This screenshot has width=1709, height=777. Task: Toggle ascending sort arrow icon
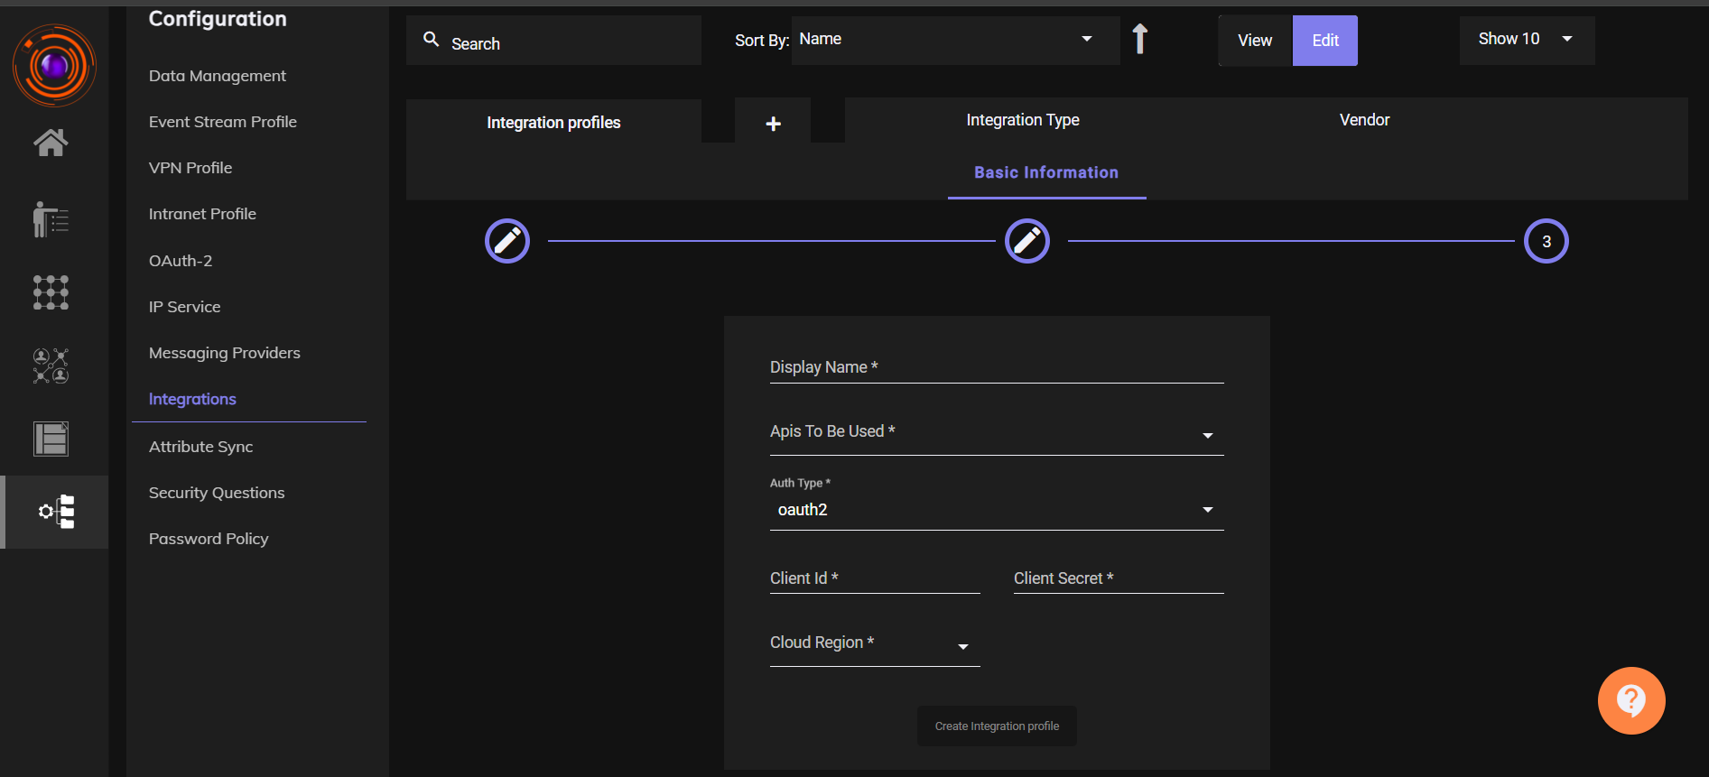[1140, 39]
